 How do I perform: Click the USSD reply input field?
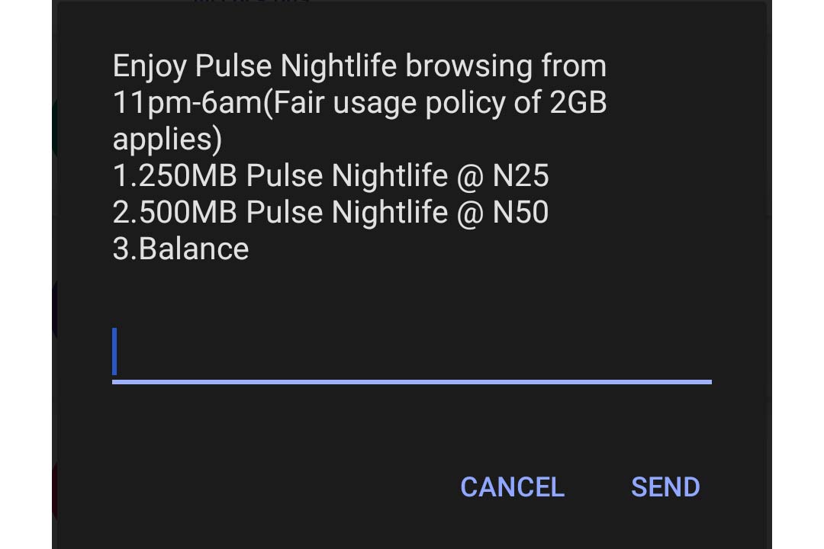pos(412,355)
